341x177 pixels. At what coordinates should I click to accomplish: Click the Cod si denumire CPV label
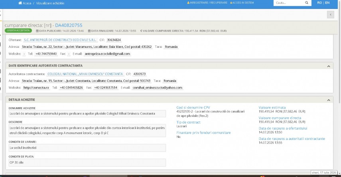[x=193, y=107]
